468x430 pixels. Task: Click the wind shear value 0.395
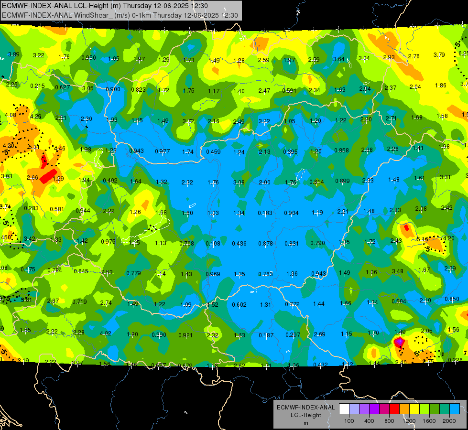pyautogui.click(x=290, y=152)
